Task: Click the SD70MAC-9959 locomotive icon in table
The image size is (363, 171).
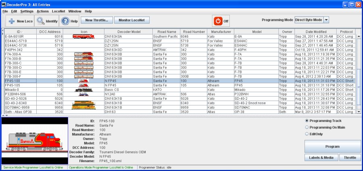Action: point(84,107)
